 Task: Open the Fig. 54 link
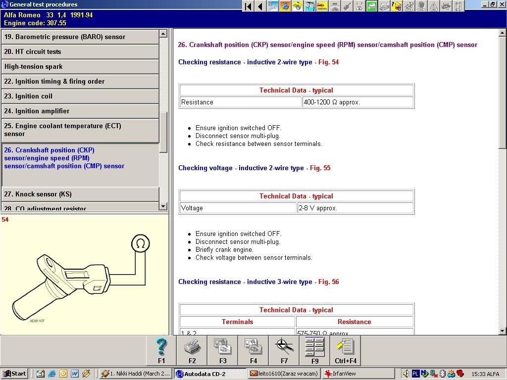click(x=329, y=62)
